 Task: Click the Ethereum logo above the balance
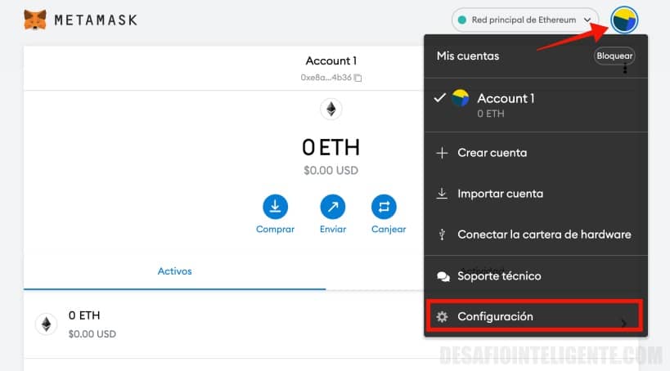(x=331, y=110)
